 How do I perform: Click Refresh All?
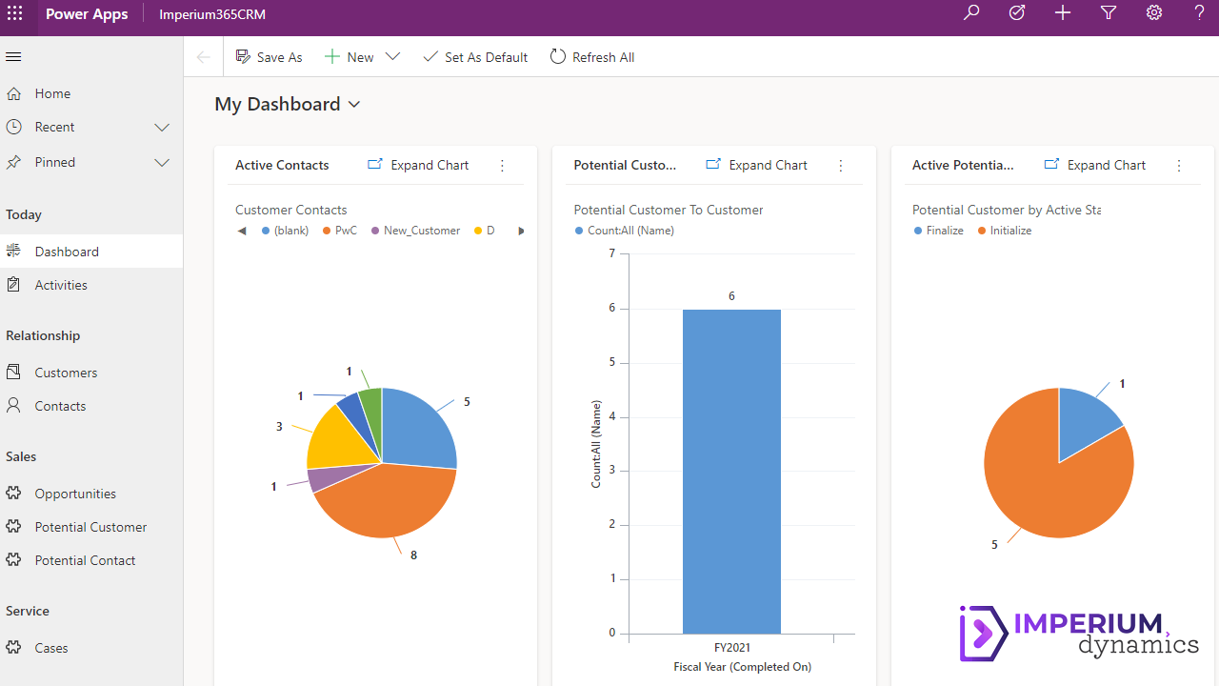pyautogui.click(x=592, y=57)
